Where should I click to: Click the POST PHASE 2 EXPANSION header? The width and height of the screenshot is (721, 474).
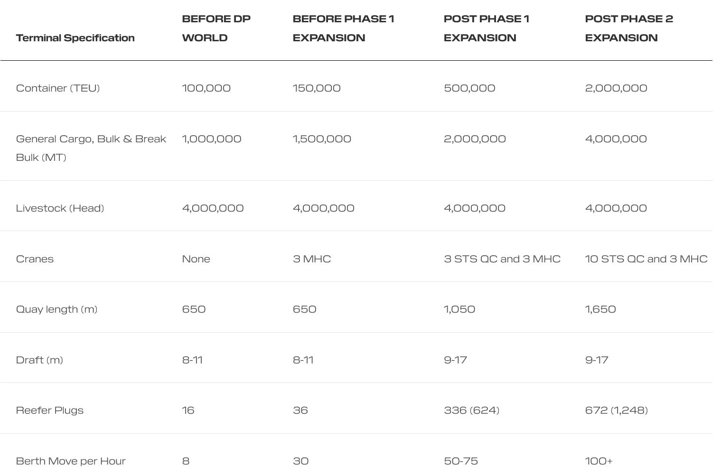[x=629, y=28]
